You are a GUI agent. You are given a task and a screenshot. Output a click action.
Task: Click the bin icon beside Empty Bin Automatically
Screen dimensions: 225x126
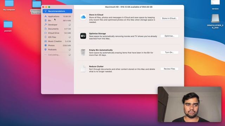point(83,52)
